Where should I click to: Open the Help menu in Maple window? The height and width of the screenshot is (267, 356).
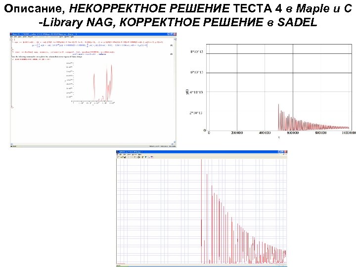pyautogui.click(x=72, y=37)
